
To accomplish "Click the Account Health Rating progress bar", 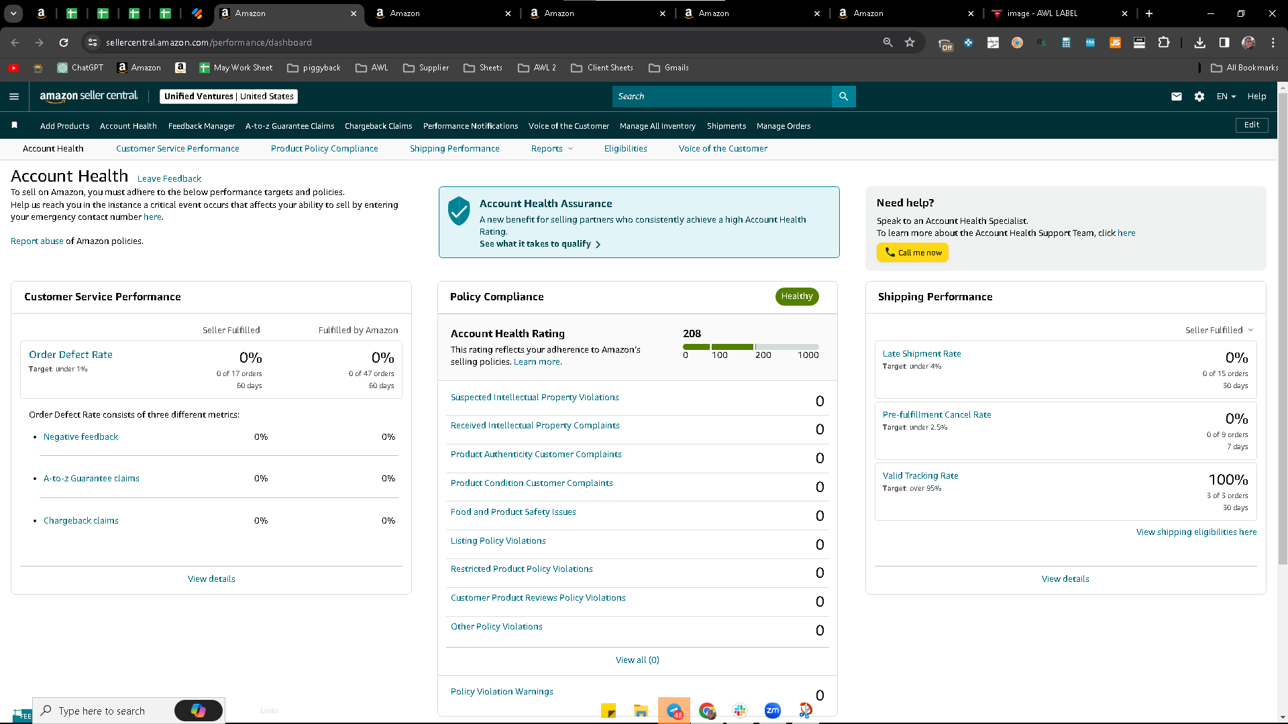I will 751,347.
